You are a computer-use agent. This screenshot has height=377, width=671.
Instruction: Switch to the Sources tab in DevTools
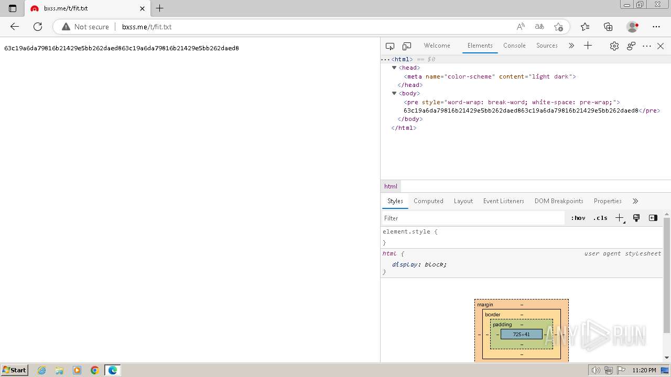tap(547, 46)
